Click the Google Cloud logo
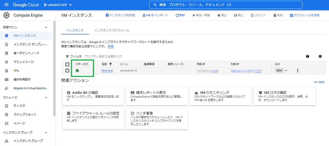This screenshot has width=329, height=146. (26, 5)
